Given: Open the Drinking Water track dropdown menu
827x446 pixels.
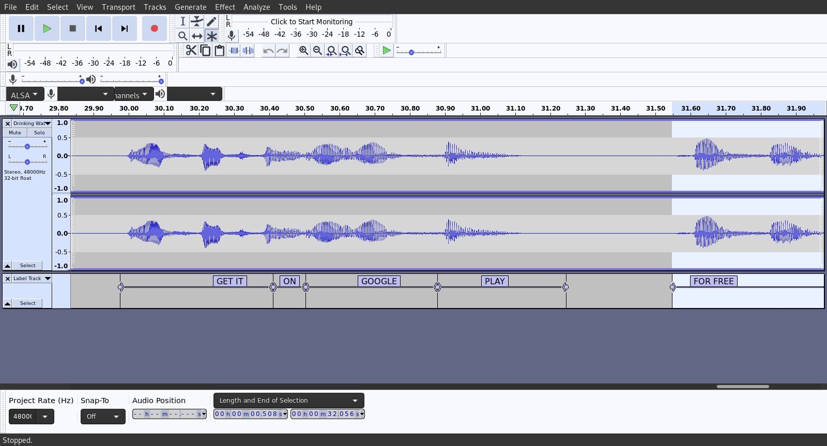Looking at the screenshot, I should pos(32,124).
